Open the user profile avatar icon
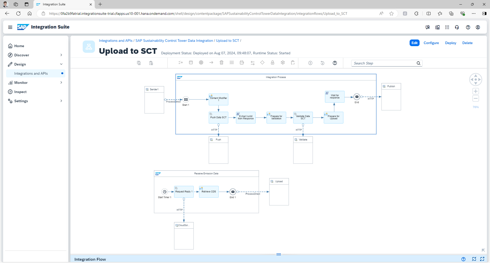 [478, 27]
